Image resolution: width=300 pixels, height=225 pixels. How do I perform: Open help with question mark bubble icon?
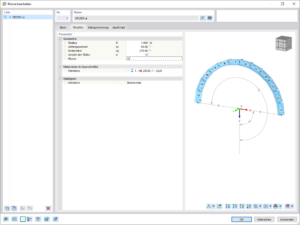tap(6, 219)
